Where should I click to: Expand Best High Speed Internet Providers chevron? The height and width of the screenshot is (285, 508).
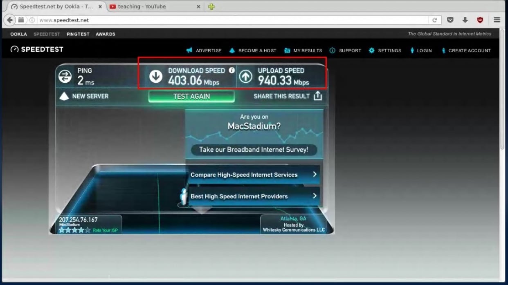coord(315,196)
